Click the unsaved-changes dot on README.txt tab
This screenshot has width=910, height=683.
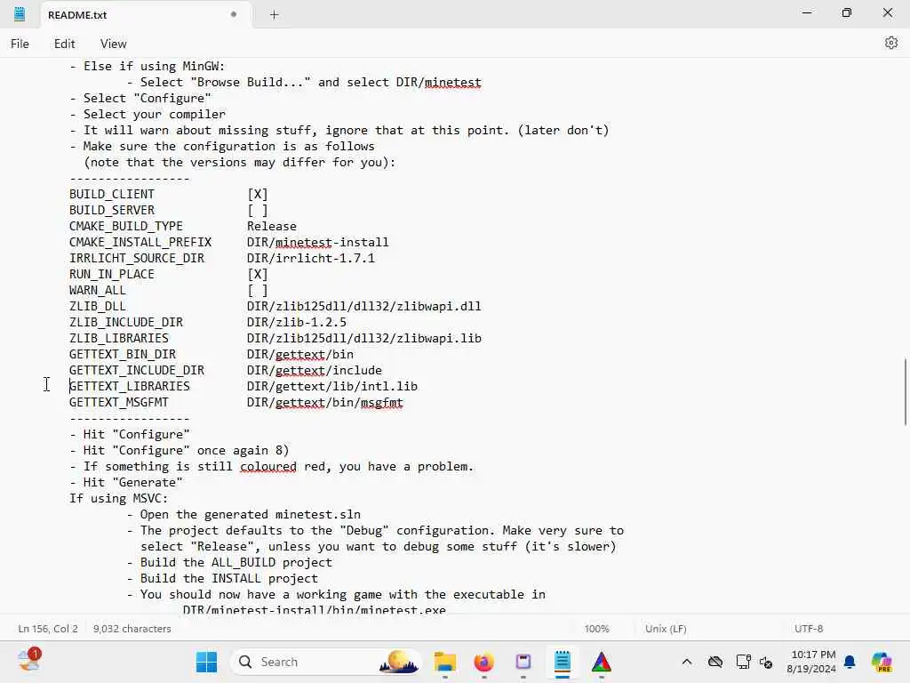pyautogui.click(x=234, y=14)
